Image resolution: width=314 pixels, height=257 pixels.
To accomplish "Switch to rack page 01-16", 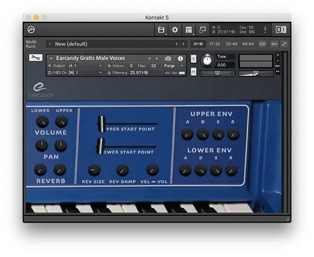I will point(198,44).
